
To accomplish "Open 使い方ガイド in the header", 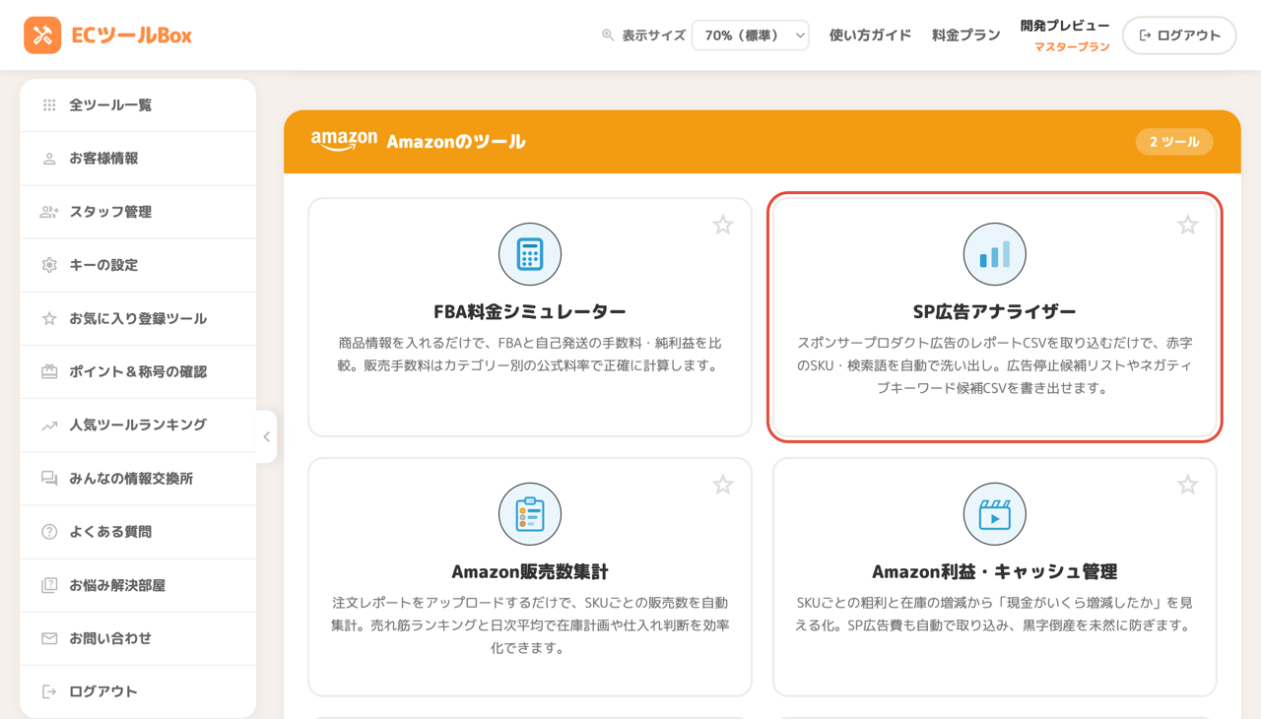I will pyautogui.click(x=870, y=35).
